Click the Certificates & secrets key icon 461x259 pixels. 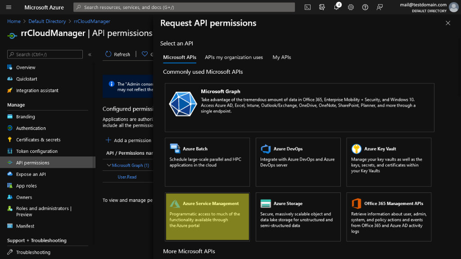pos(10,139)
